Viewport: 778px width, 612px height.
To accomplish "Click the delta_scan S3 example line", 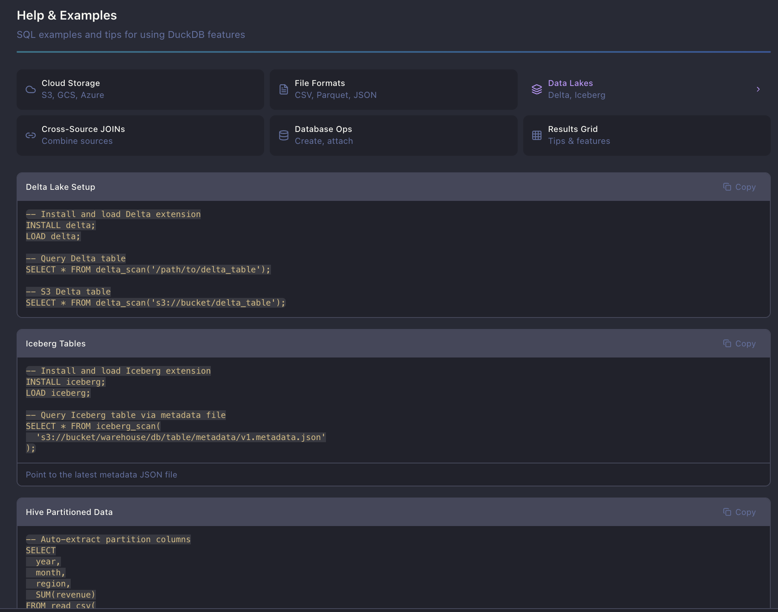I will [155, 303].
